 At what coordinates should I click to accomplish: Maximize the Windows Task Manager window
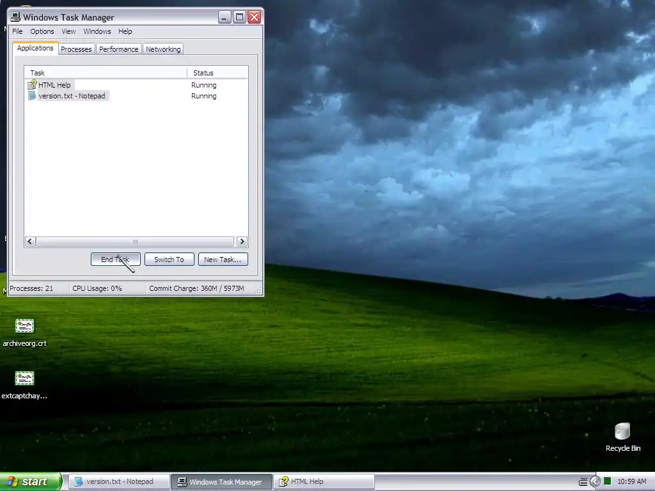tap(239, 17)
